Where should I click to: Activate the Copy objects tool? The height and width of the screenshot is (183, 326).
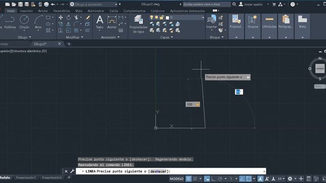tap(61, 24)
